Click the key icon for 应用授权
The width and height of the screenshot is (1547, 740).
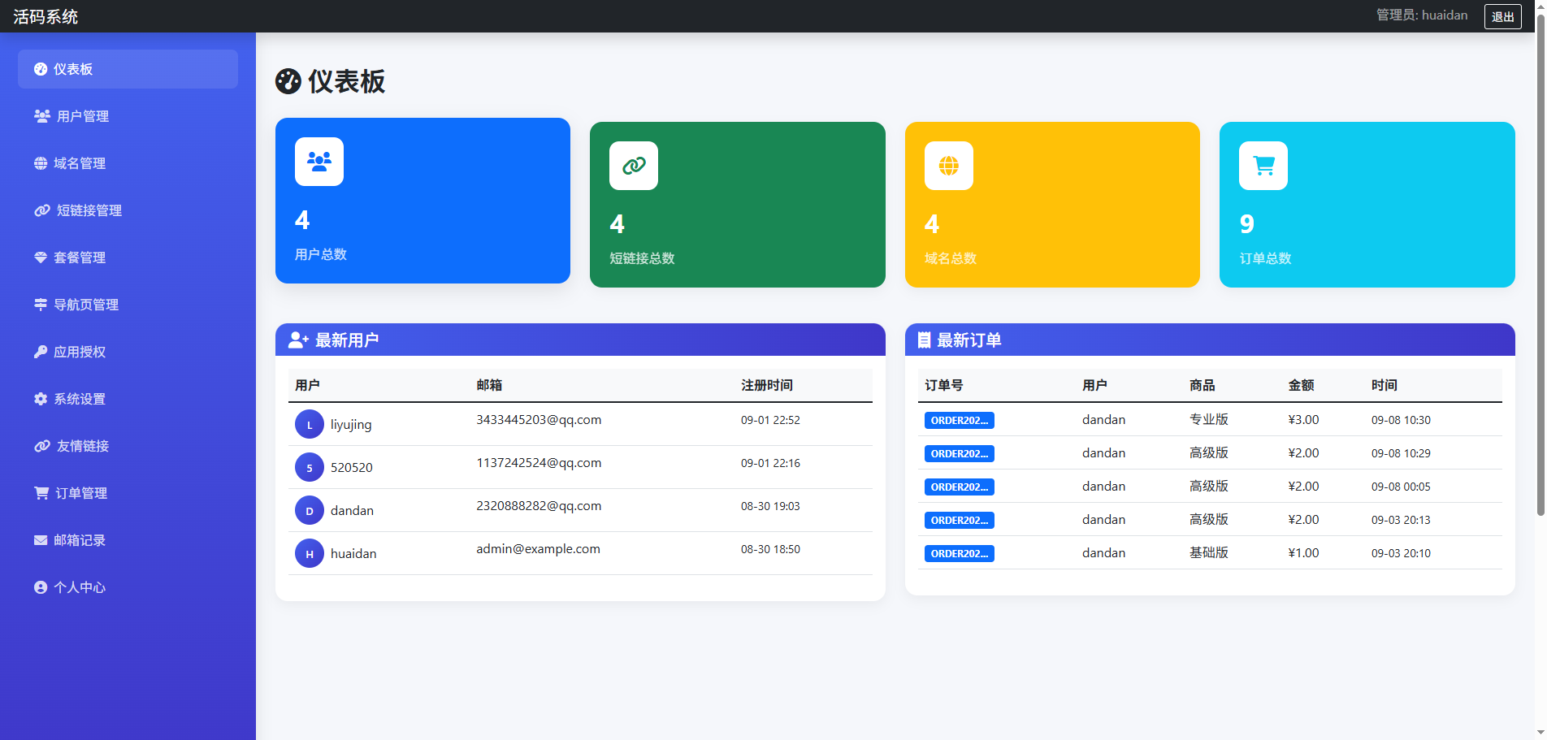(41, 352)
